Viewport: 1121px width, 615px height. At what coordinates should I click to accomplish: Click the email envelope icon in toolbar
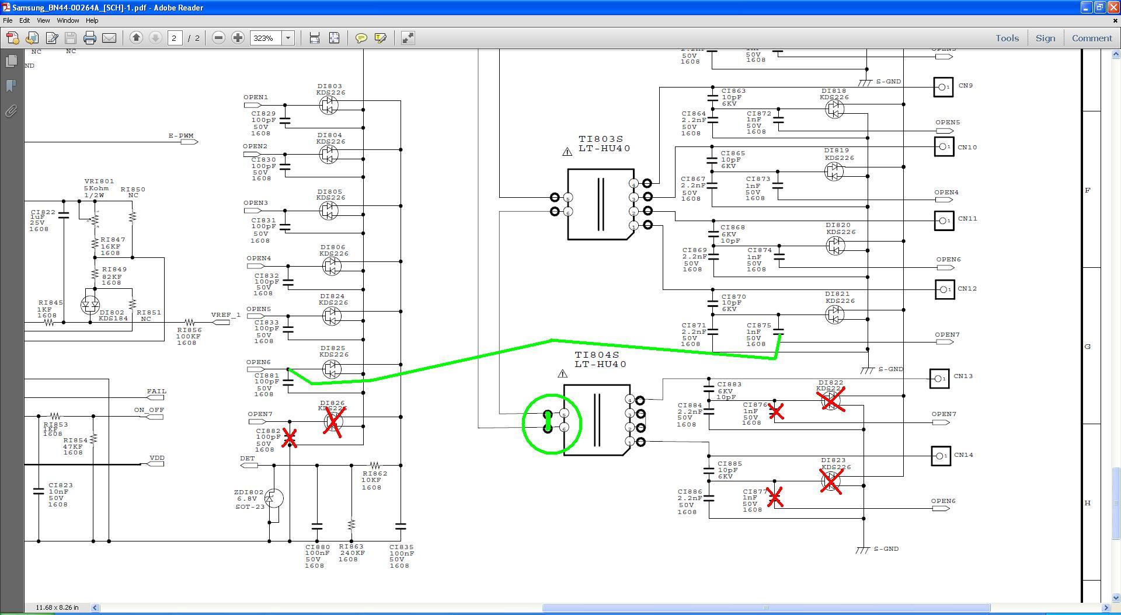(109, 38)
